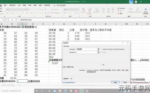Click the Tell me search box
The width and height of the screenshot is (150, 93).
[x=61, y=5]
